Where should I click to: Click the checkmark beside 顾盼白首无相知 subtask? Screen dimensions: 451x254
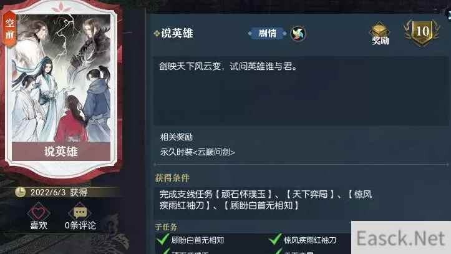point(163,239)
